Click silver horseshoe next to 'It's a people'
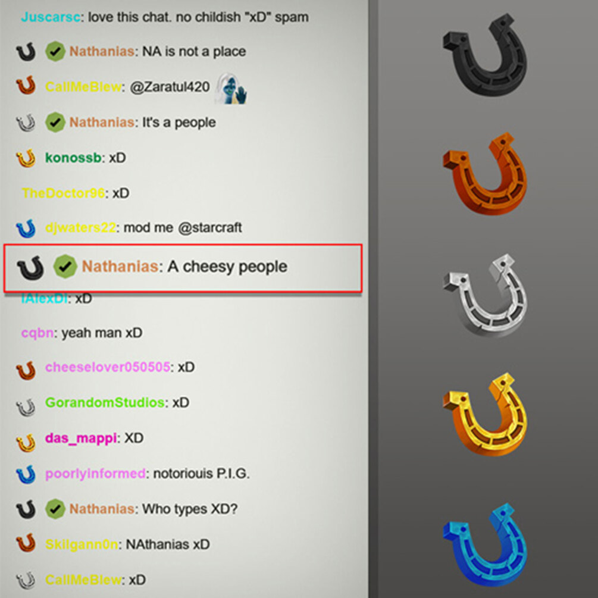The width and height of the screenshot is (598, 598). (x=26, y=123)
